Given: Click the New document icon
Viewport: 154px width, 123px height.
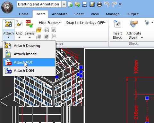Looking at the screenshot, I should coord(70,4).
